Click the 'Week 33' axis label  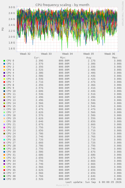[x=46, y=54]
